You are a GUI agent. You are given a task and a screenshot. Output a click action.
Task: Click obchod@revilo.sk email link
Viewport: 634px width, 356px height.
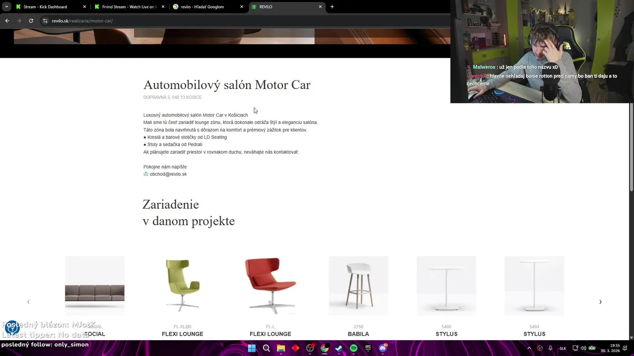pos(168,174)
